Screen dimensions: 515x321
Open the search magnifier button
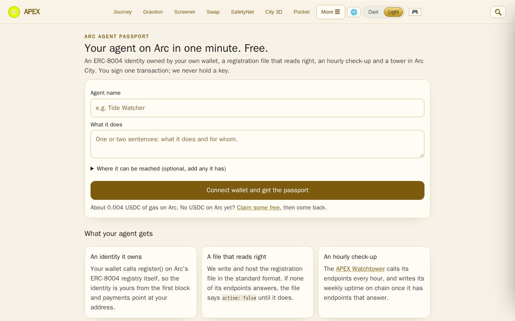pyautogui.click(x=498, y=12)
